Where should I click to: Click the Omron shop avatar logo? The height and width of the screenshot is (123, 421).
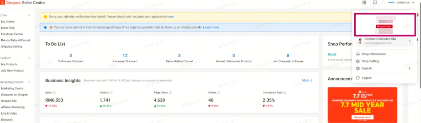coord(391,2)
